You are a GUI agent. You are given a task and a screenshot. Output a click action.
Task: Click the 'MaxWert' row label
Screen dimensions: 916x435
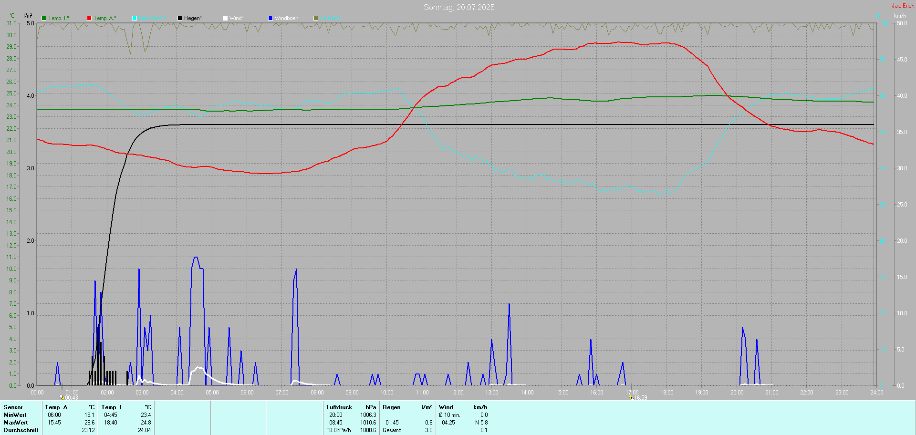click(x=16, y=423)
